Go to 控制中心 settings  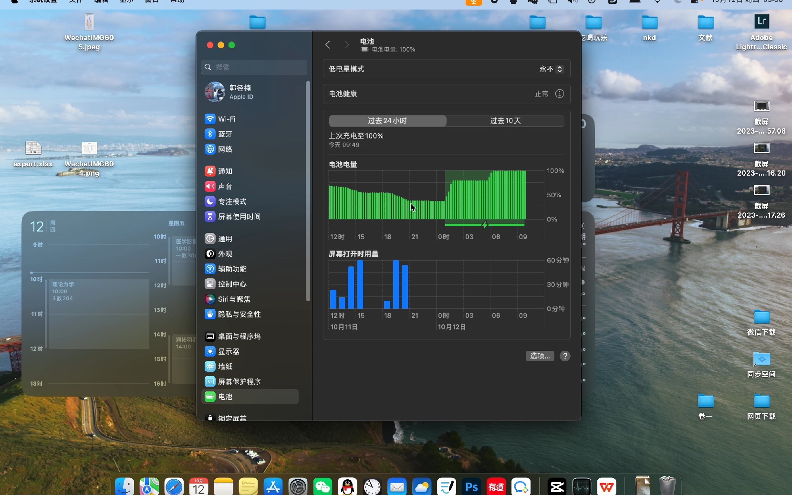coord(250,284)
